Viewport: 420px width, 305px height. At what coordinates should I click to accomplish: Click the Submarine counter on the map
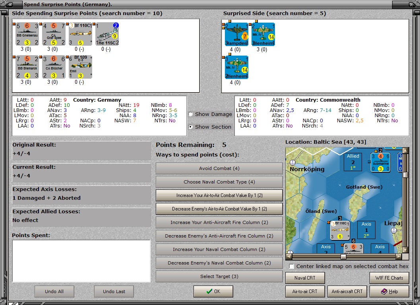(380, 162)
